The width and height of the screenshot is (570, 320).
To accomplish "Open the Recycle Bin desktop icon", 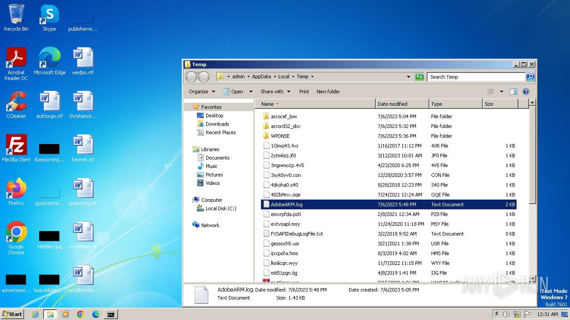I will pos(16,18).
